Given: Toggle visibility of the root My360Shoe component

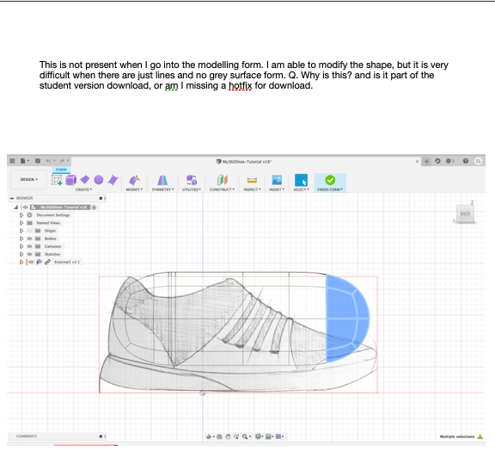Looking at the screenshot, I should coord(25,207).
